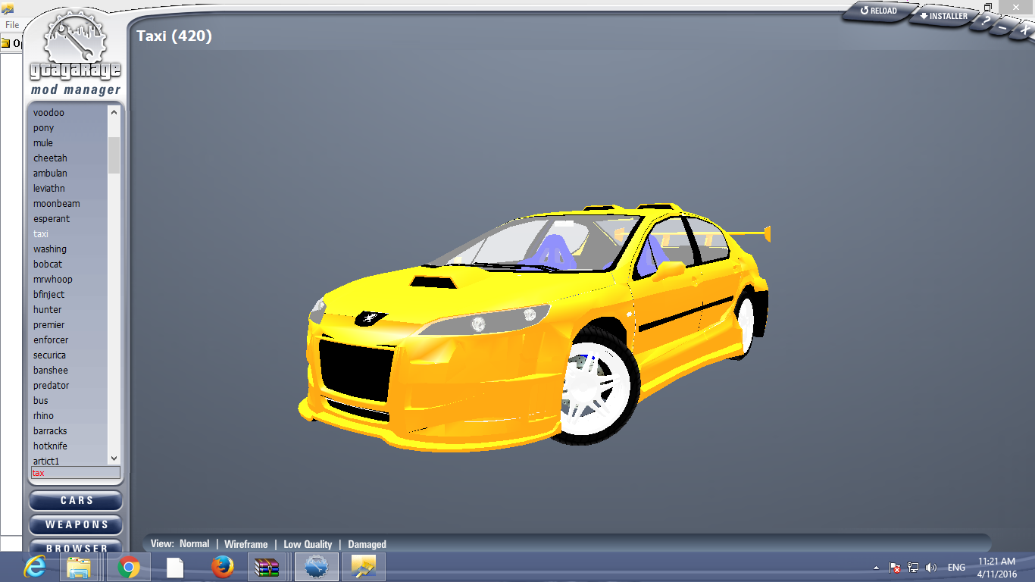1035x582 pixels.
Task: Click the vehicle list scrollbar thumb
Action: pyautogui.click(x=114, y=155)
